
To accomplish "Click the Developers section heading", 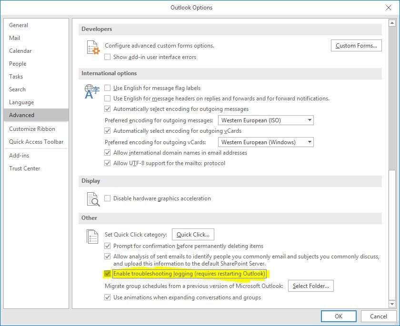I will point(97,29).
